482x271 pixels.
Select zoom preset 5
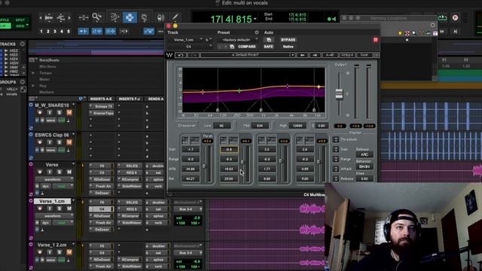click(69, 31)
